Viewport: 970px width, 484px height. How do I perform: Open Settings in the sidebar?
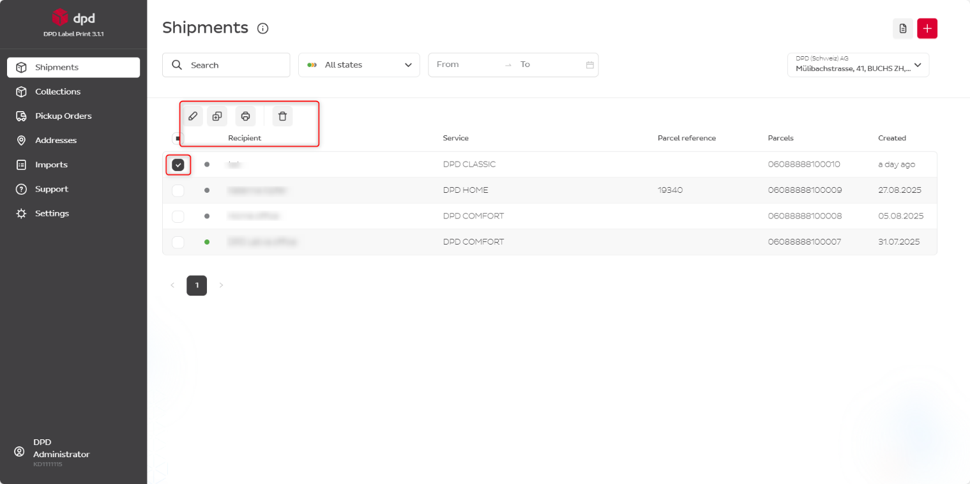[73, 213]
